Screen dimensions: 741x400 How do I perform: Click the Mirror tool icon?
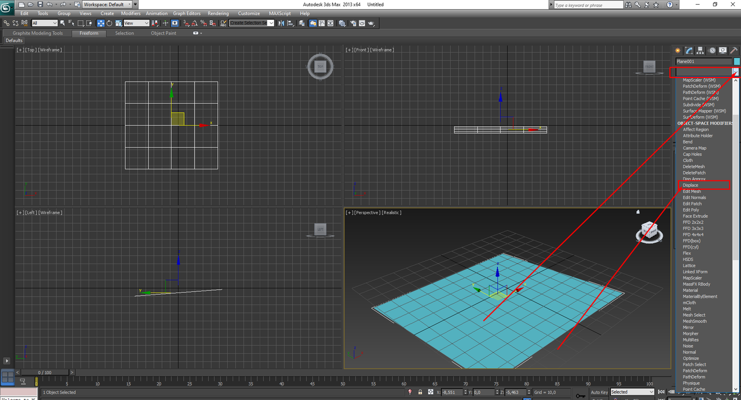(x=281, y=23)
